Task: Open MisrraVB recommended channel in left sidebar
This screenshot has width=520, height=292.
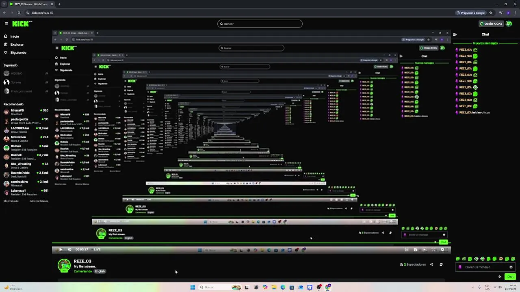Action: [x=26, y=112]
